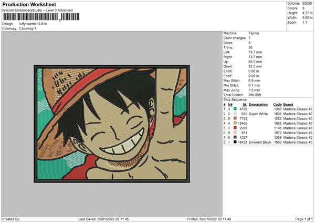This screenshot has height=223, width=315.
Task: Click the 'St.' column header
Action: point(245,105)
